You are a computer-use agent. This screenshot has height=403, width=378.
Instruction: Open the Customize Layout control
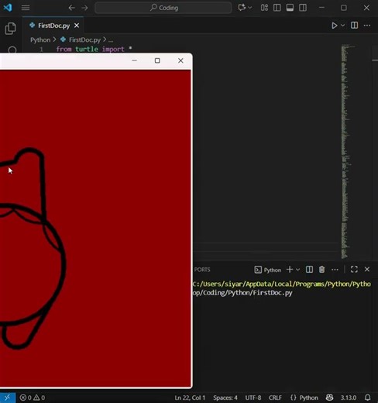264,8
